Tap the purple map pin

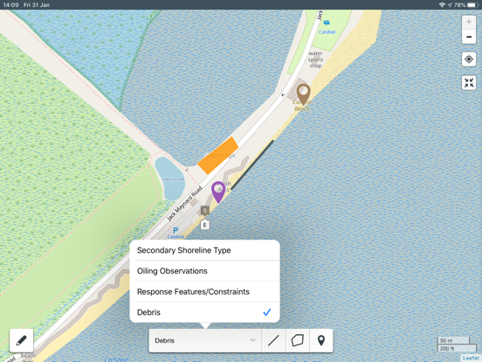click(x=218, y=191)
